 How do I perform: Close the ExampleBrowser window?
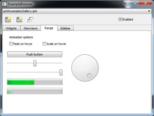145,3
